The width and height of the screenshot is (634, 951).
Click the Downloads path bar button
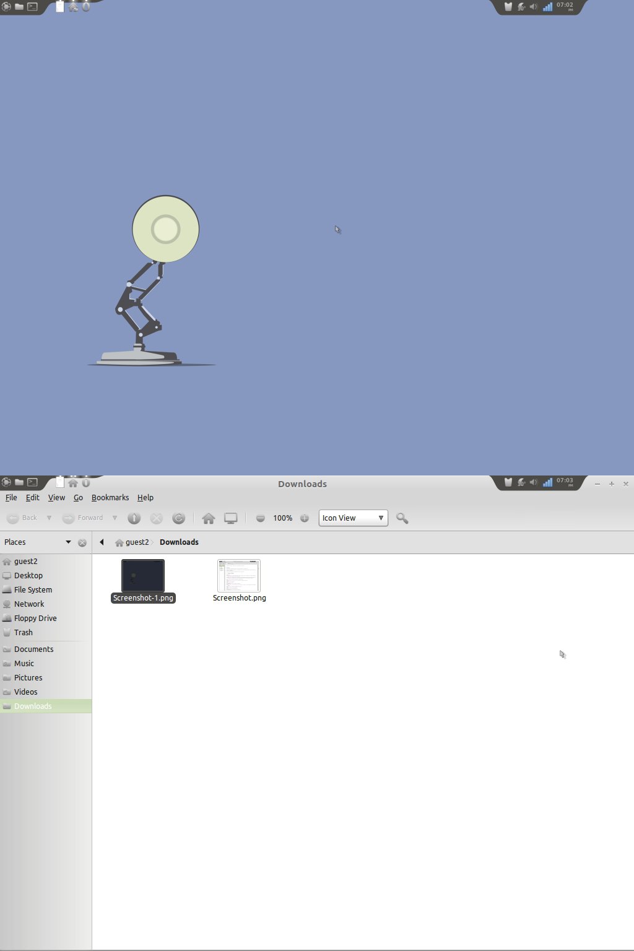[x=179, y=542]
